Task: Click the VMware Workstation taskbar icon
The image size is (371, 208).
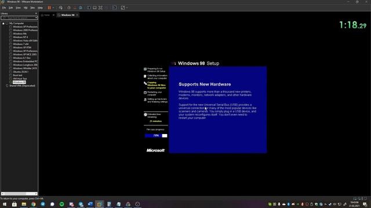Action: tap(99, 204)
